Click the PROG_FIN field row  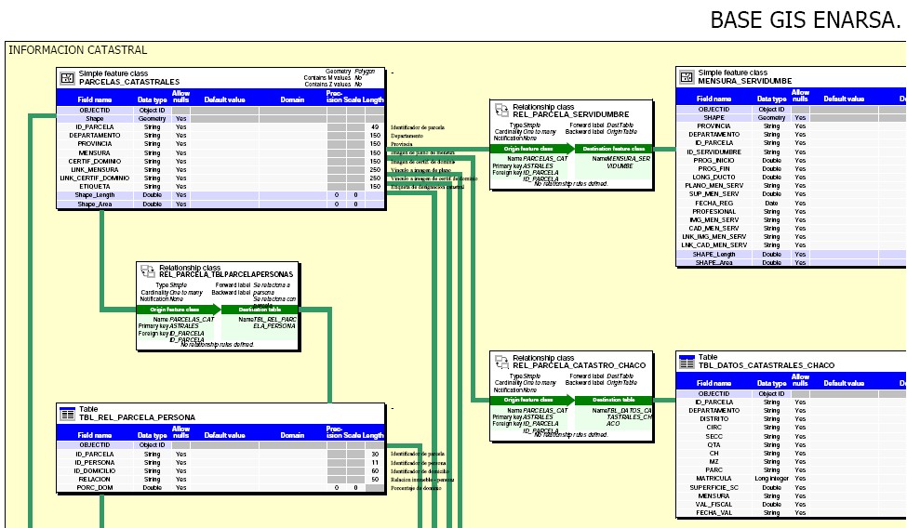point(792,169)
